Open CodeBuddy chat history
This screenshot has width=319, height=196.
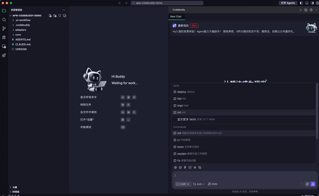tap(306, 10)
